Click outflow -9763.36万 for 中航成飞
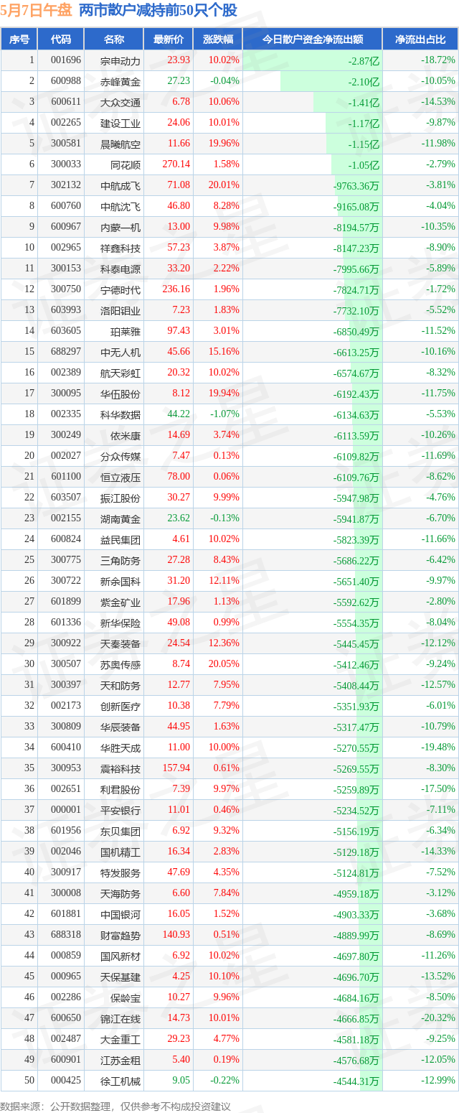This screenshot has height=1113, width=459. point(356,186)
